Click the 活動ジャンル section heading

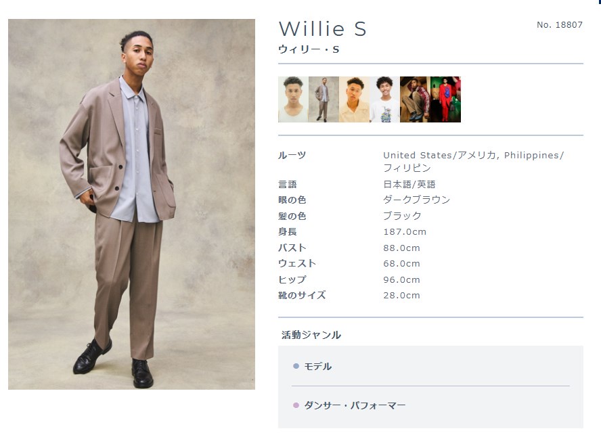(x=311, y=335)
